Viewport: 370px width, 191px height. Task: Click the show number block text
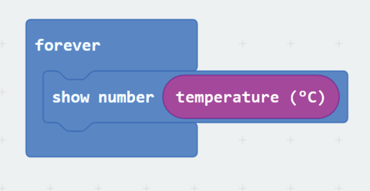[x=103, y=97]
